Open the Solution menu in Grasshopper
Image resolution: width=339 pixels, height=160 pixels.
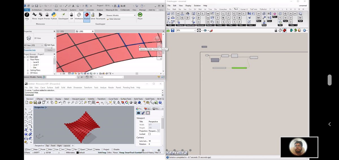pos(197,6)
